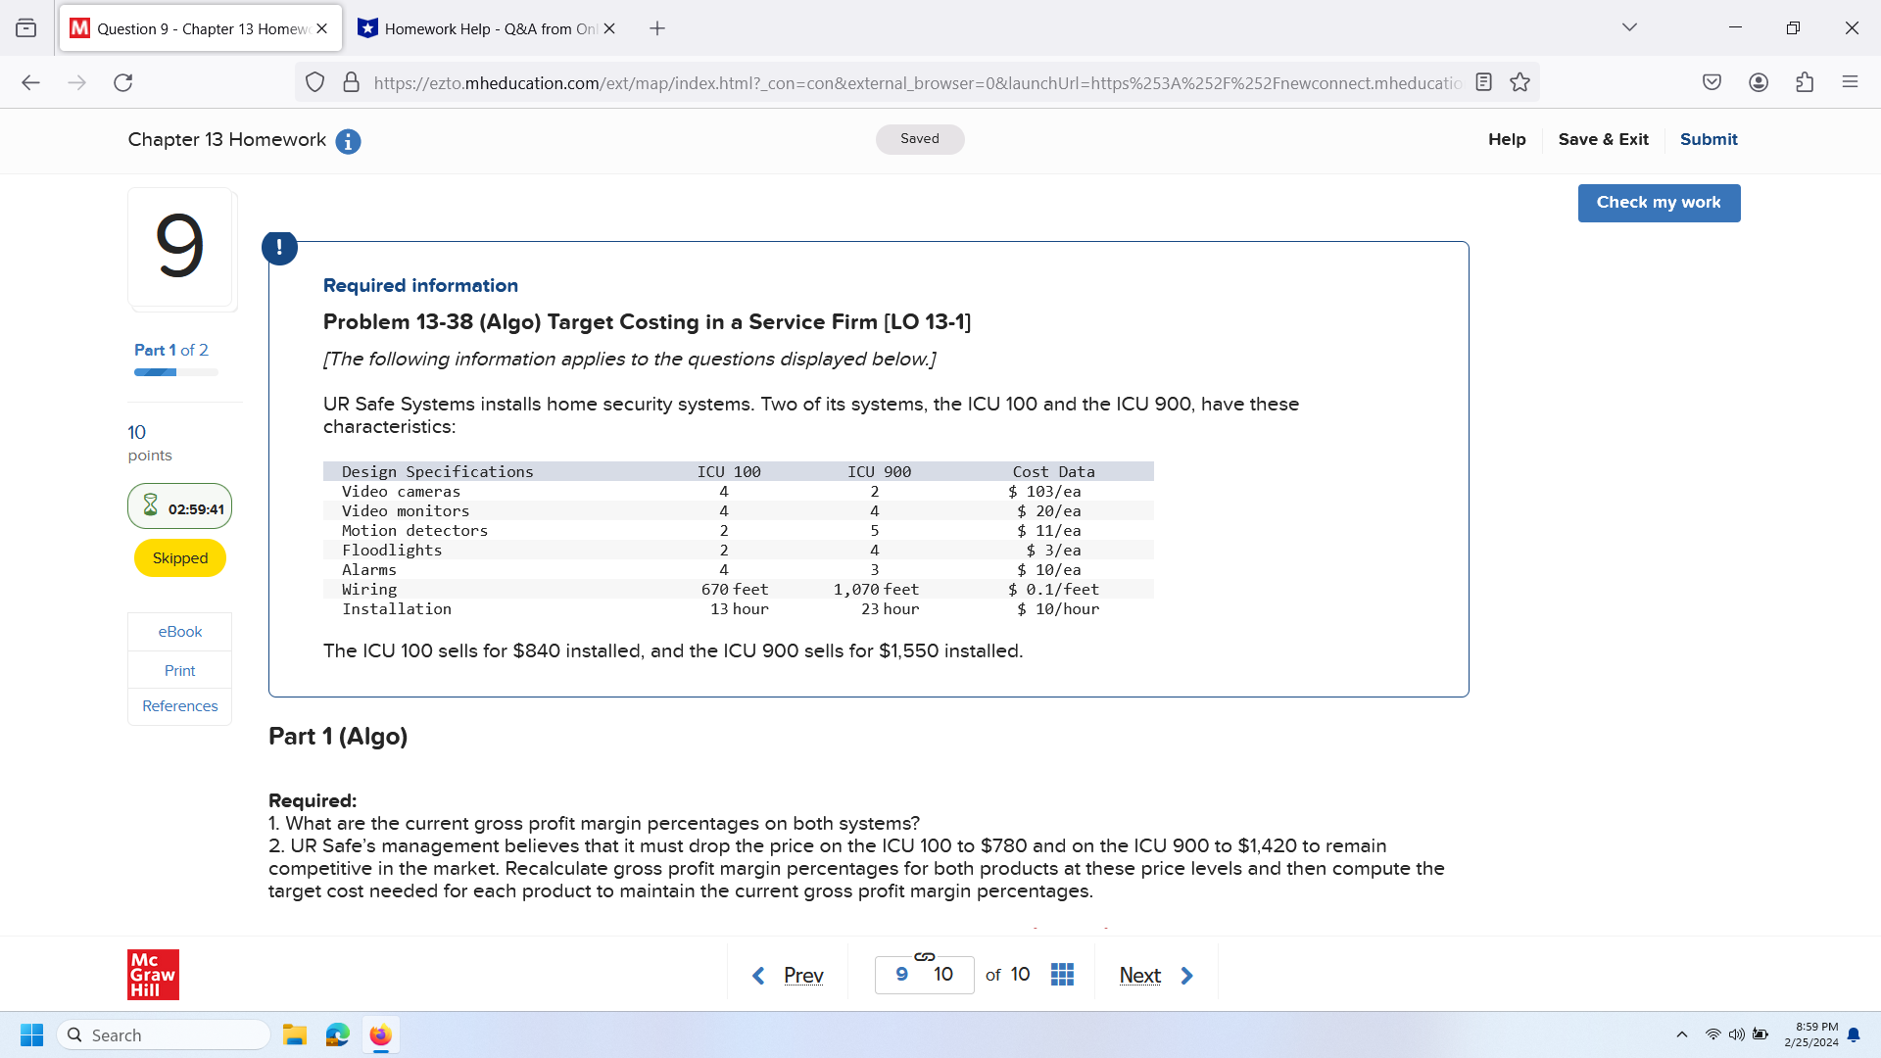Viewport: 1881px width, 1058px height.
Task: Reload the current page
Action: (x=123, y=83)
